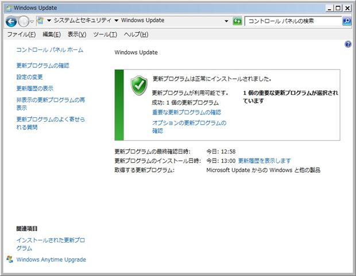Screen dimensions: 356x276
Task: Click the blue help question mark icon
Action: pyautogui.click(x=348, y=44)
